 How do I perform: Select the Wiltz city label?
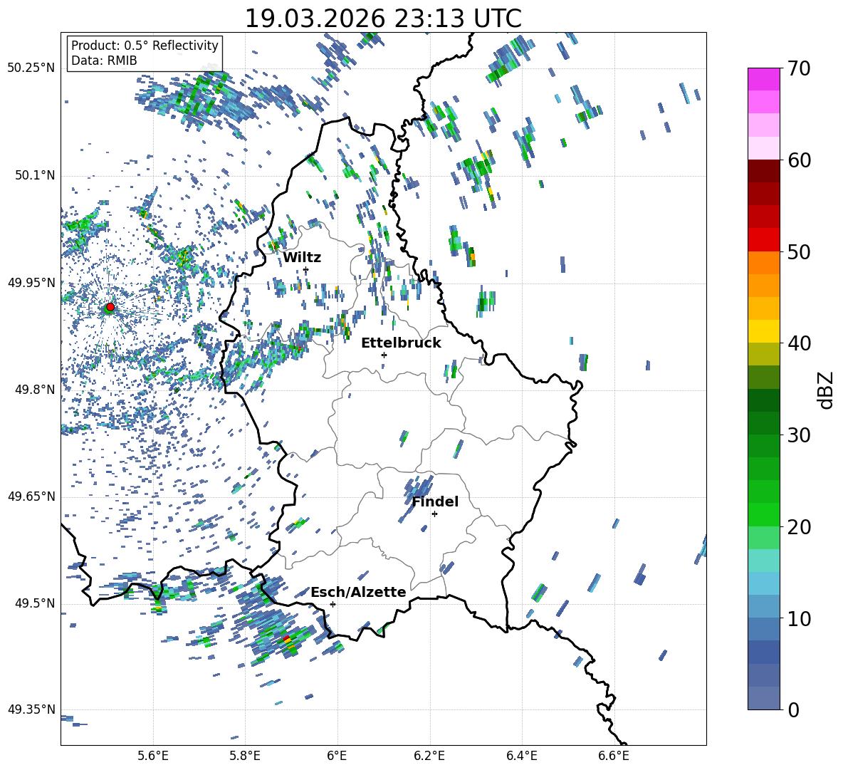pos(302,258)
